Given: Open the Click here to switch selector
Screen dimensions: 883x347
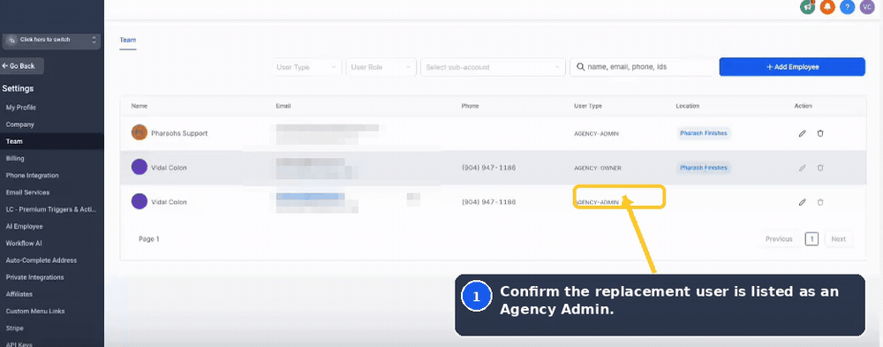Looking at the screenshot, I should point(51,40).
